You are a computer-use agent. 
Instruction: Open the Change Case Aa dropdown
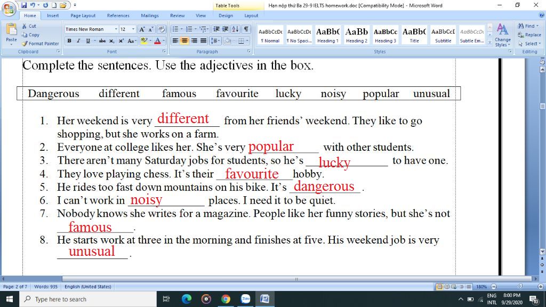[x=132, y=41]
